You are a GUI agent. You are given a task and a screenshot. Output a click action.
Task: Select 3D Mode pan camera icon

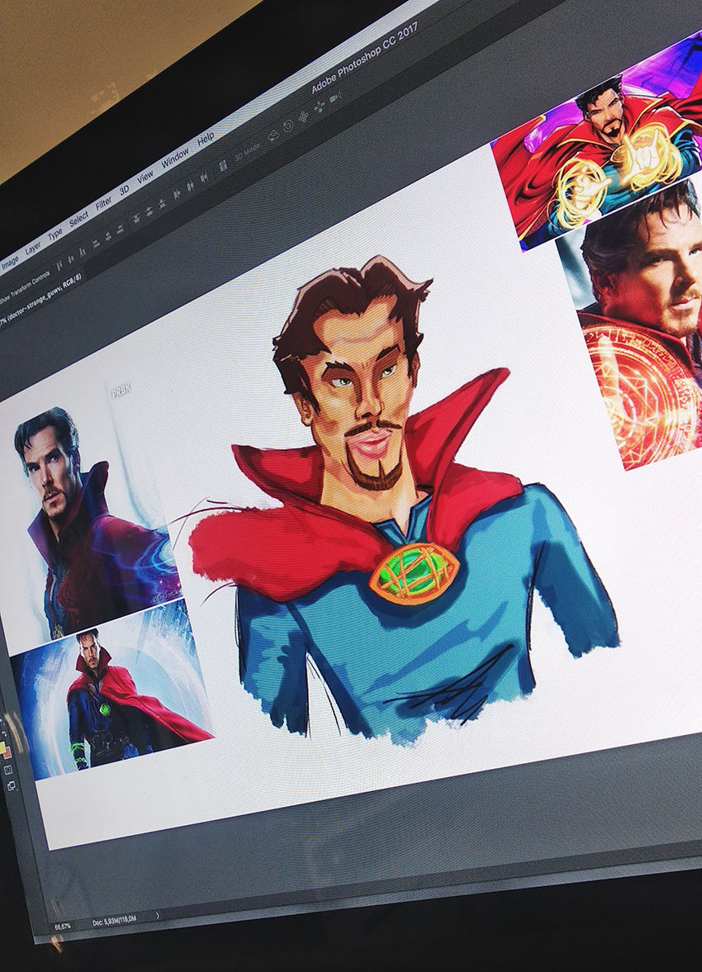pyautogui.click(x=304, y=116)
